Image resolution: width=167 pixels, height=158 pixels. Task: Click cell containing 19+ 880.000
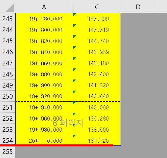tap(44, 74)
